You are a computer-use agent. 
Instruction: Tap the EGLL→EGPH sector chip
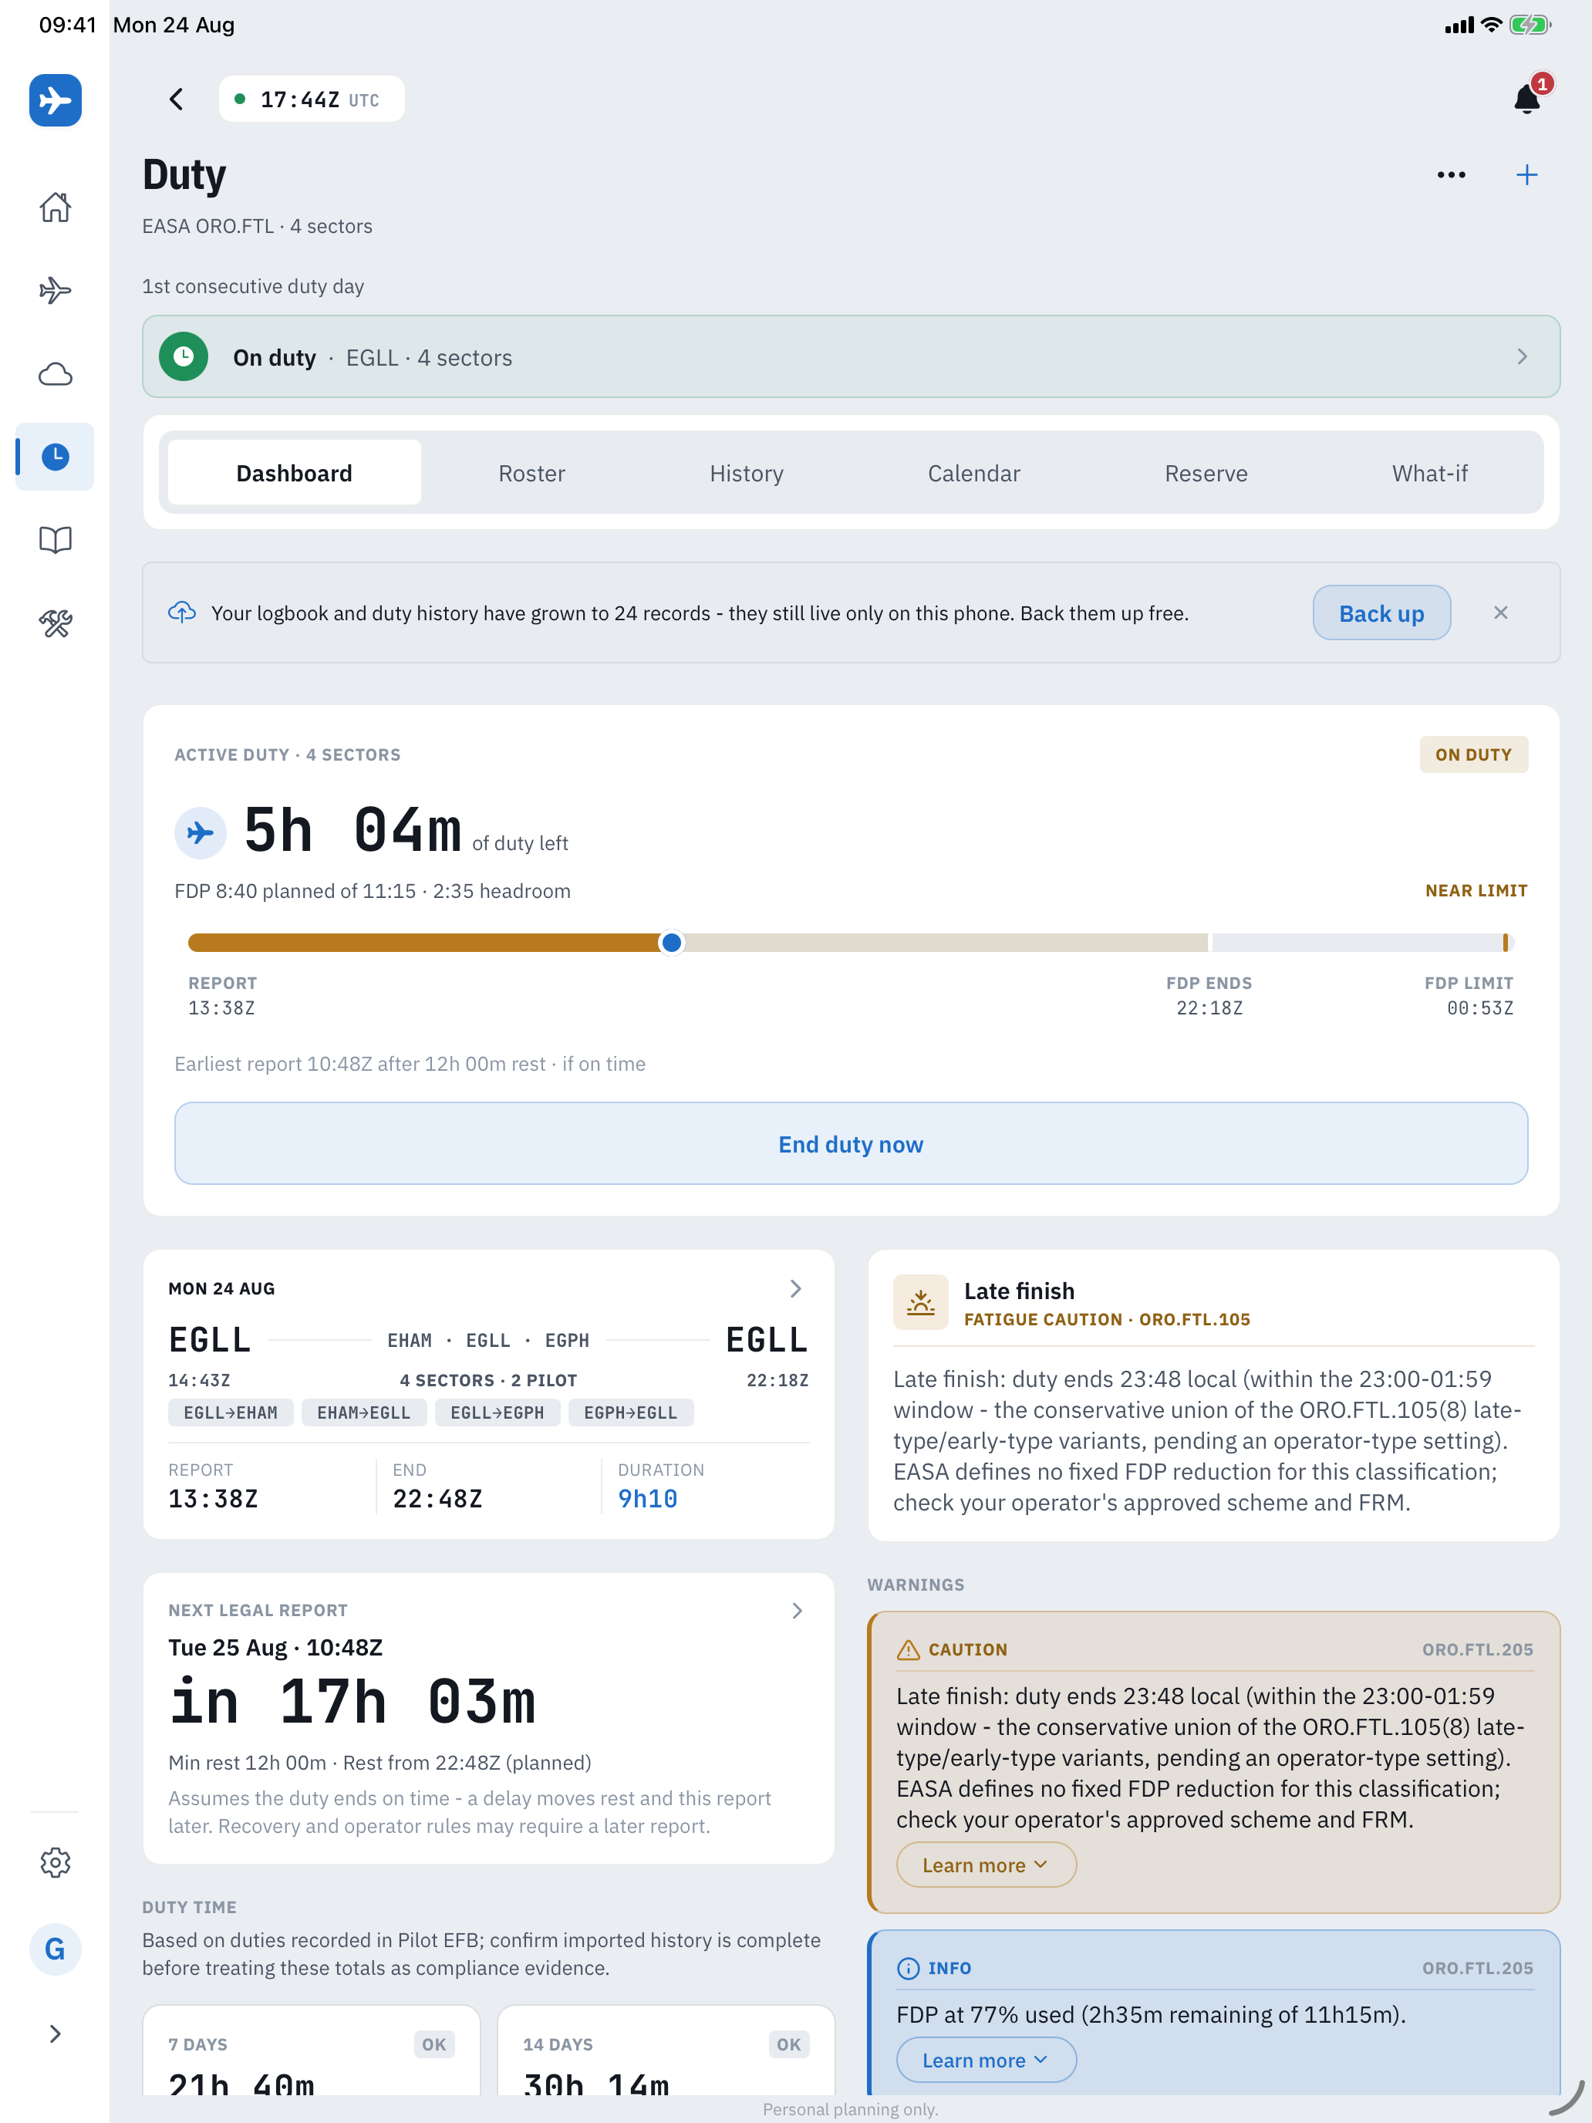[497, 1413]
